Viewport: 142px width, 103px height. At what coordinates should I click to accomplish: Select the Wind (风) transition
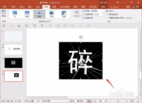(x=15, y=14)
